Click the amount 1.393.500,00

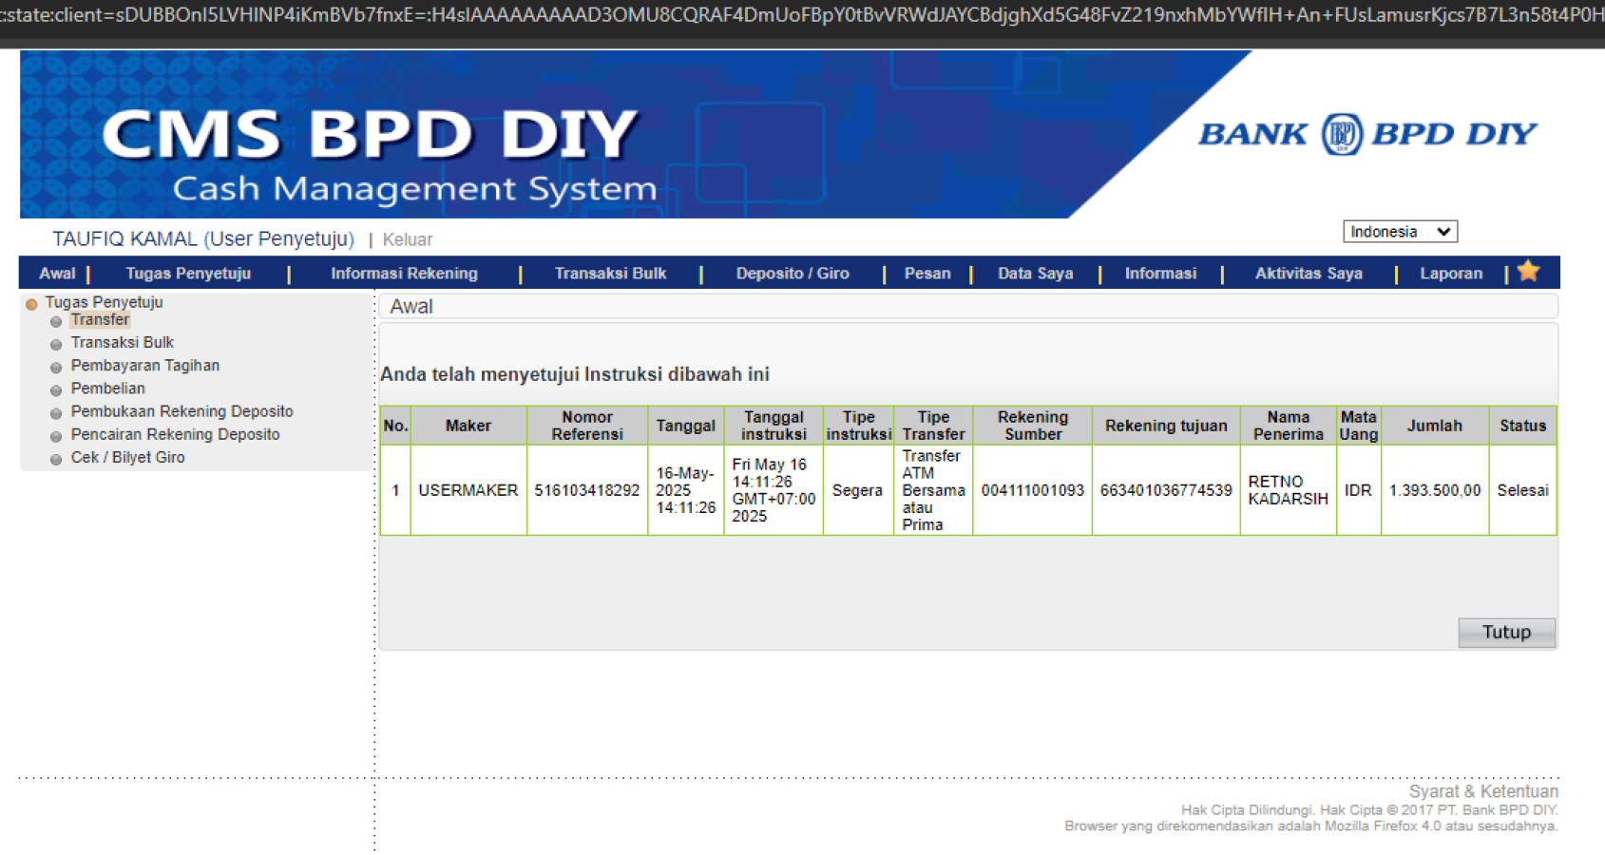coord(1435,490)
